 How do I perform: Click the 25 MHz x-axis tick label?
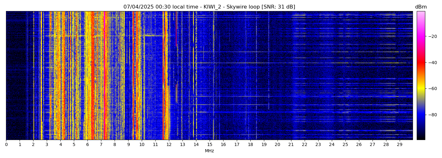(345, 145)
